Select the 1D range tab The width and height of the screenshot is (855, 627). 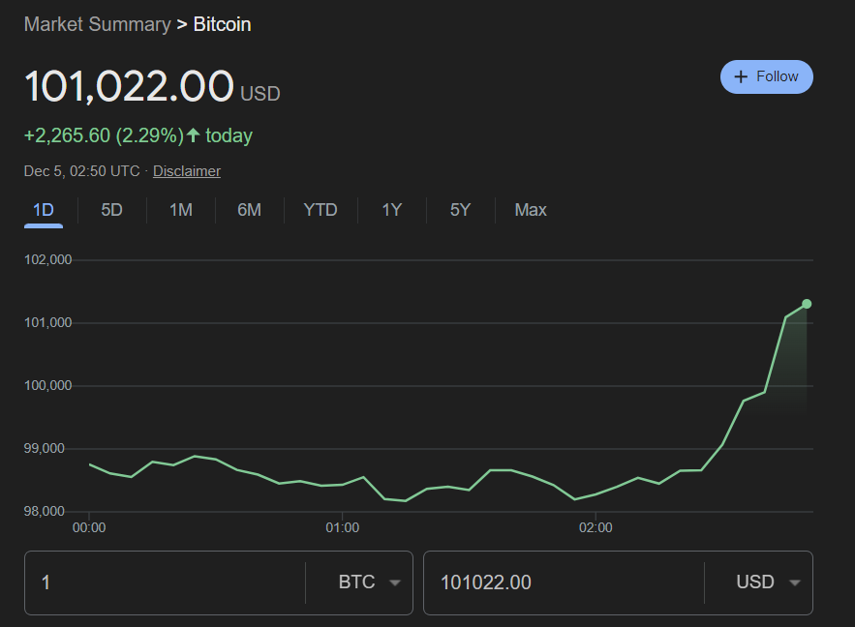click(43, 210)
